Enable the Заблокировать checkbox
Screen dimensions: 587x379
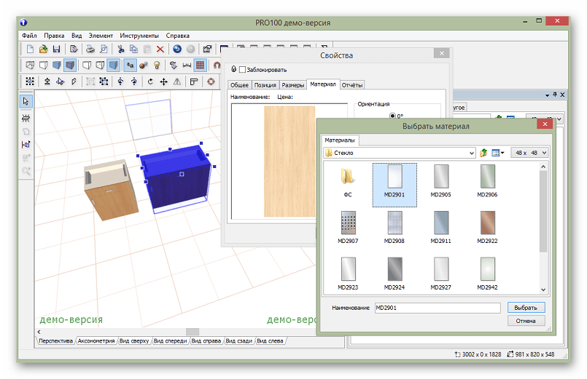[242, 69]
